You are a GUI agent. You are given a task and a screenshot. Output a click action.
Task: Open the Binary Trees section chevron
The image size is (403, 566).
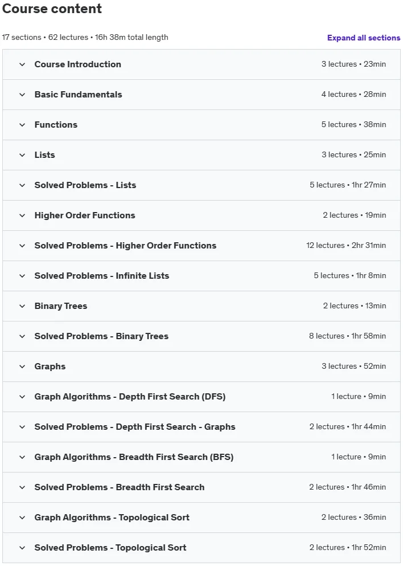click(x=22, y=306)
